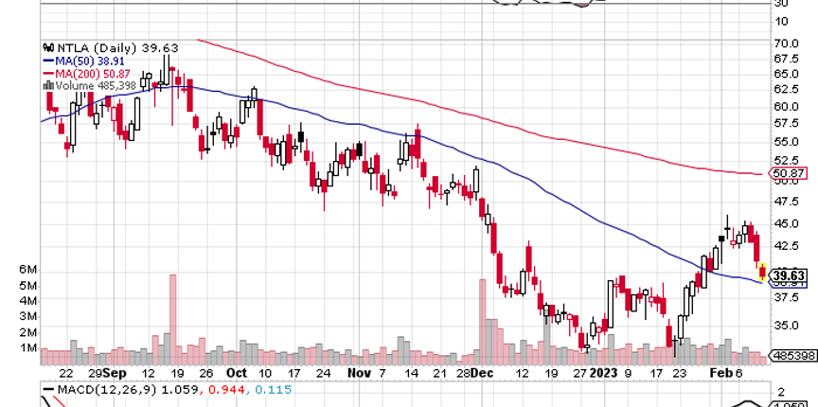Click the candlestick icon beside NTLA
This screenshot has height=407, width=818.
click(47, 46)
